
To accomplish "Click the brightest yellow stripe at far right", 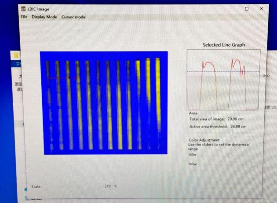I will (158, 88).
